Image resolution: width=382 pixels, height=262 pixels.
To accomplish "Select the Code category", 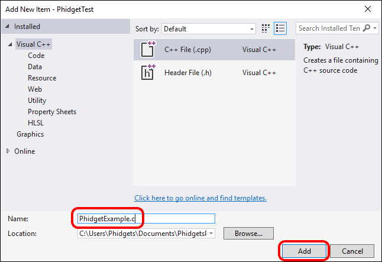I will click(36, 56).
